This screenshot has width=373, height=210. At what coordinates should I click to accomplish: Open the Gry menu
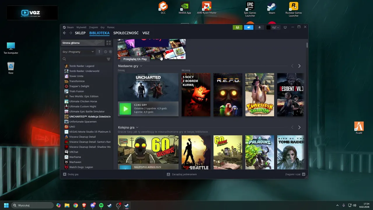point(103,27)
